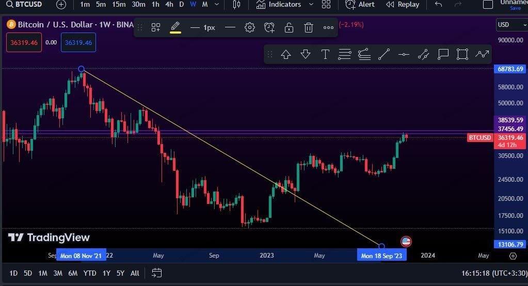Select the 30m timeframe
This screenshot has height=286, width=528.
pyautogui.click(x=138, y=4)
